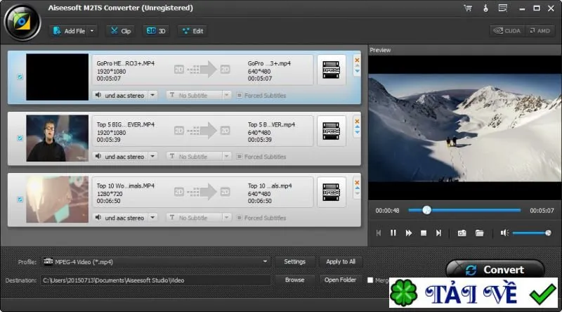Click the Apply to All button

pos(341,262)
